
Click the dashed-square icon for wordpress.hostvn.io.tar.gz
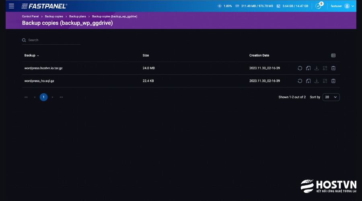(325, 68)
